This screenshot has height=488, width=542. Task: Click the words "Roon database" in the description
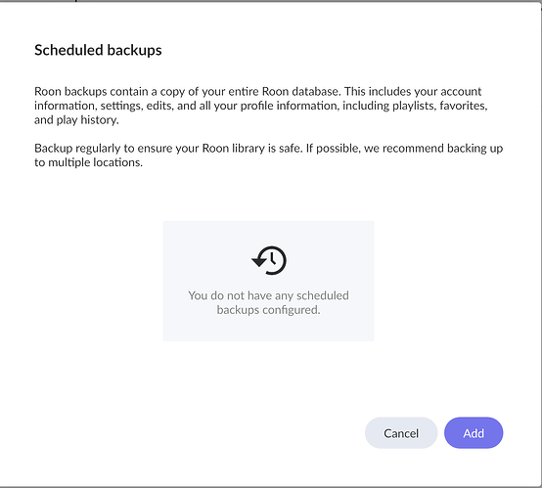point(301,91)
